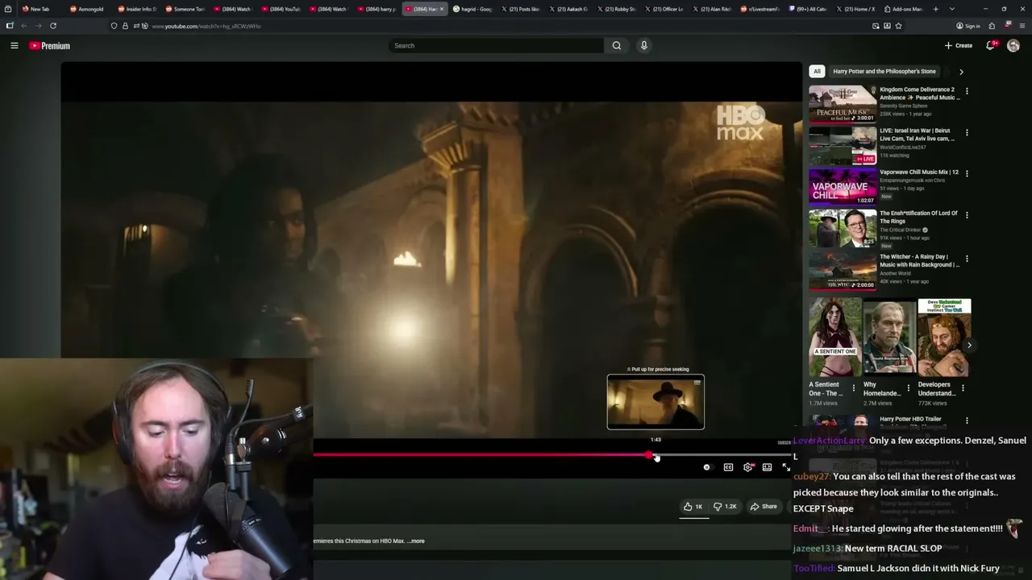Viewport: 1032px width, 580px height.
Task: Open options for A Sentient One short
Action: (854, 388)
